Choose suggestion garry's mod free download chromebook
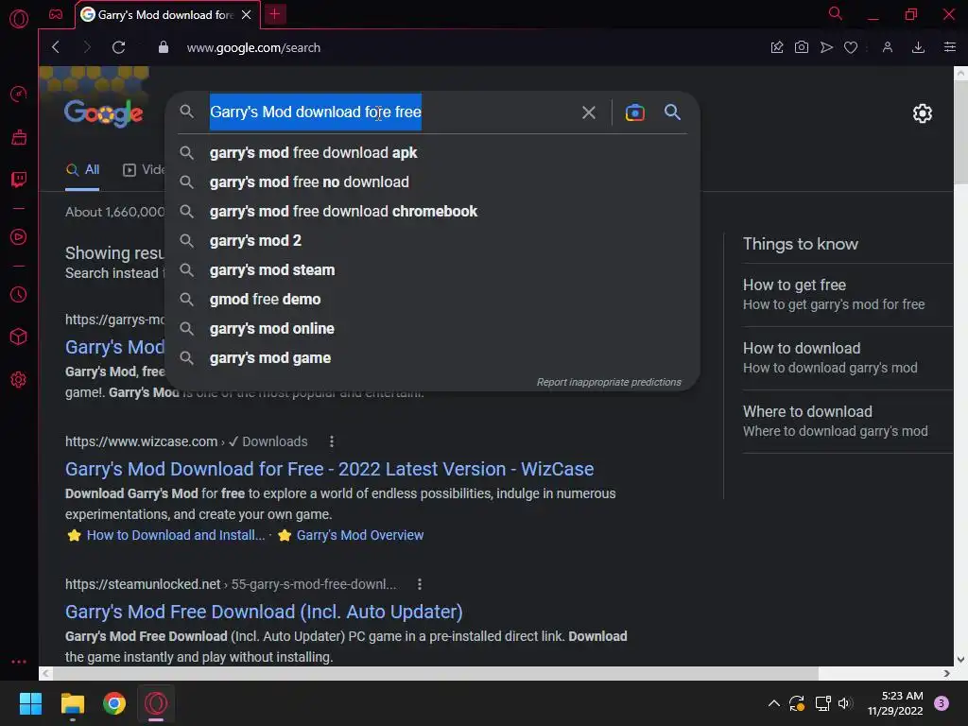This screenshot has height=726, width=968. click(432, 211)
